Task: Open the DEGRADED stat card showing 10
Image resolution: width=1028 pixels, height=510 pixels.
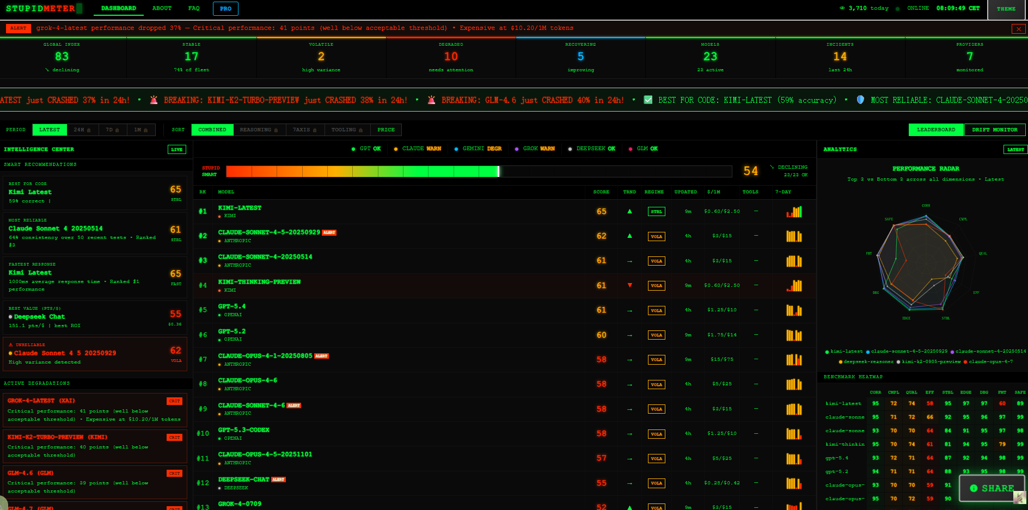Action: (x=451, y=58)
